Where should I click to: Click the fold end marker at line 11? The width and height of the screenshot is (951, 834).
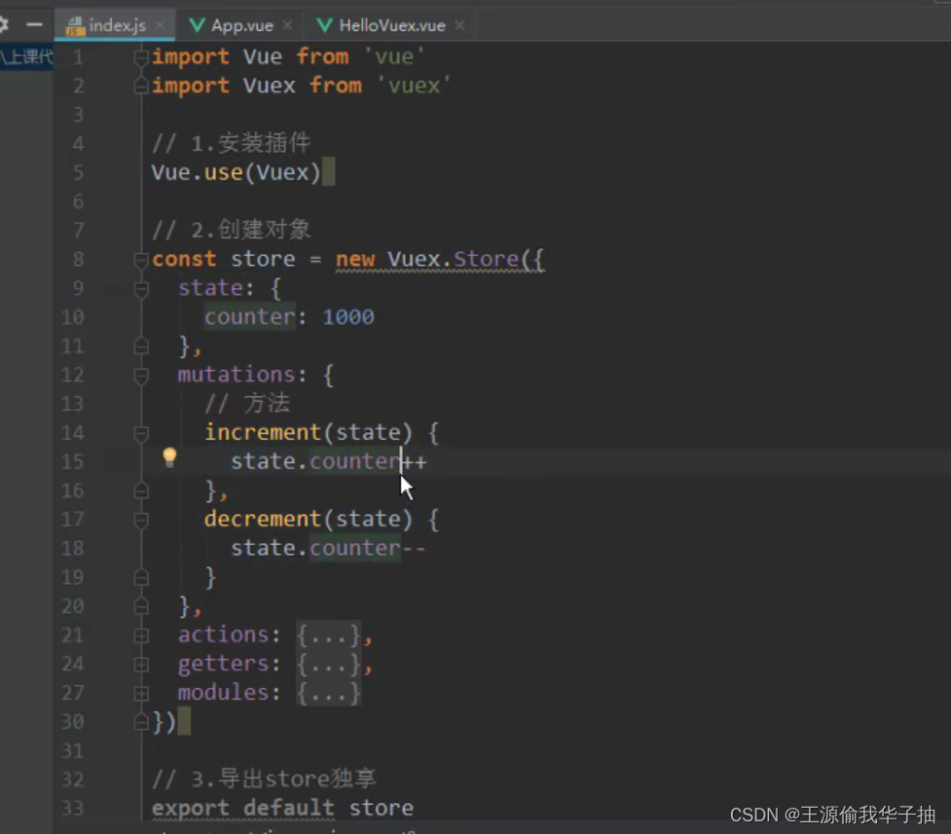pyautogui.click(x=141, y=346)
